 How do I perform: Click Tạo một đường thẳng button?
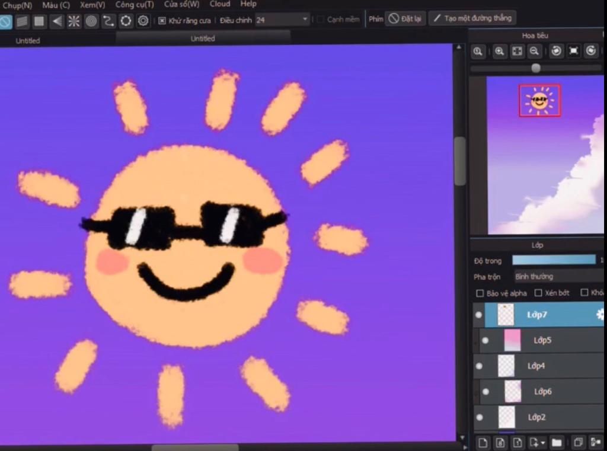(x=472, y=18)
